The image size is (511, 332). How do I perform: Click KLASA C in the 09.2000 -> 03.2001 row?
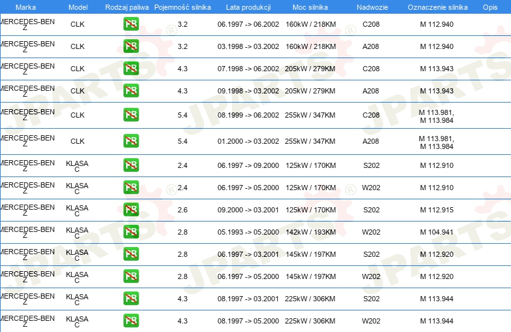[77, 211]
